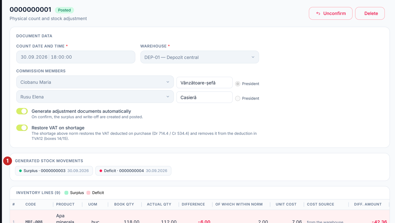This screenshot has width=395, height=223.
Task: Click the Casieră role field
Action: coord(204,97)
